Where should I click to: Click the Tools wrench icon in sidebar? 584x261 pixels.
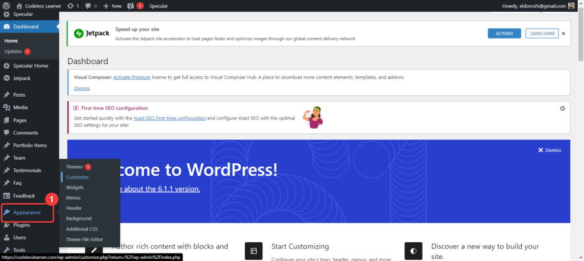6,250
